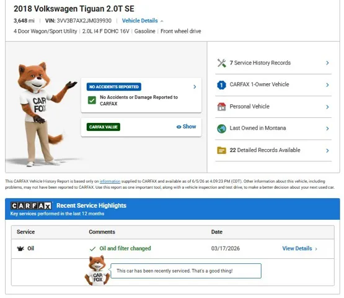Click the wrench Service History icon
344x298 pixels.
221,63
